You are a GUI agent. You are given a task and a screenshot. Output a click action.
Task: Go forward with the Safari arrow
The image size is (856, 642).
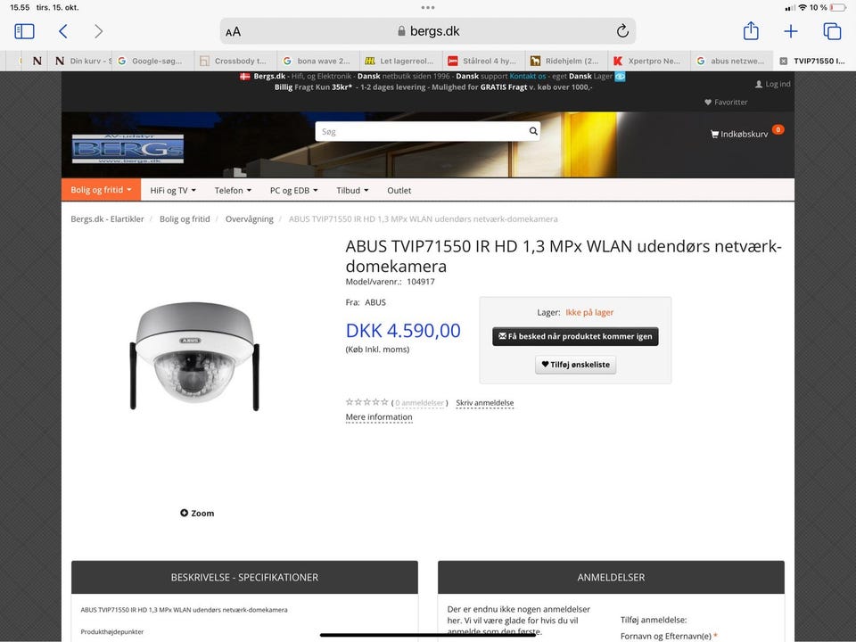pyautogui.click(x=98, y=31)
